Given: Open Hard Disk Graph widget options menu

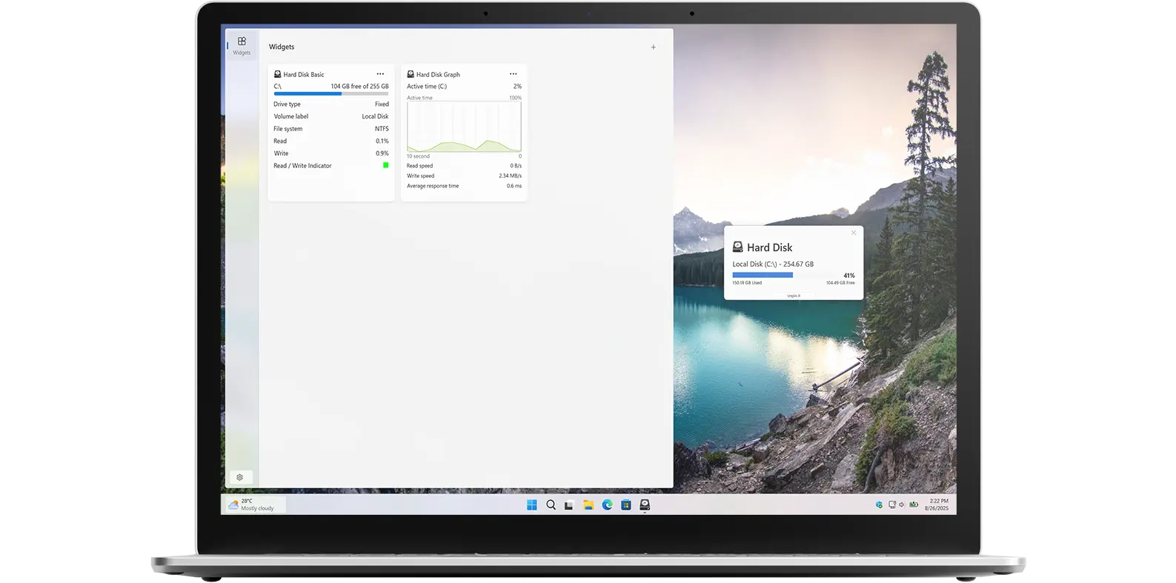Looking at the screenshot, I should click(513, 74).
